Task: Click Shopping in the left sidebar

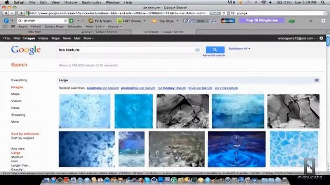Action: click(x=19, y=115)
